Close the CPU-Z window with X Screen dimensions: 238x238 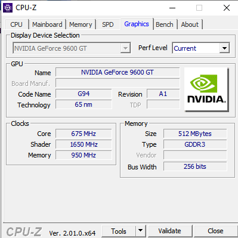coord(227,8)
